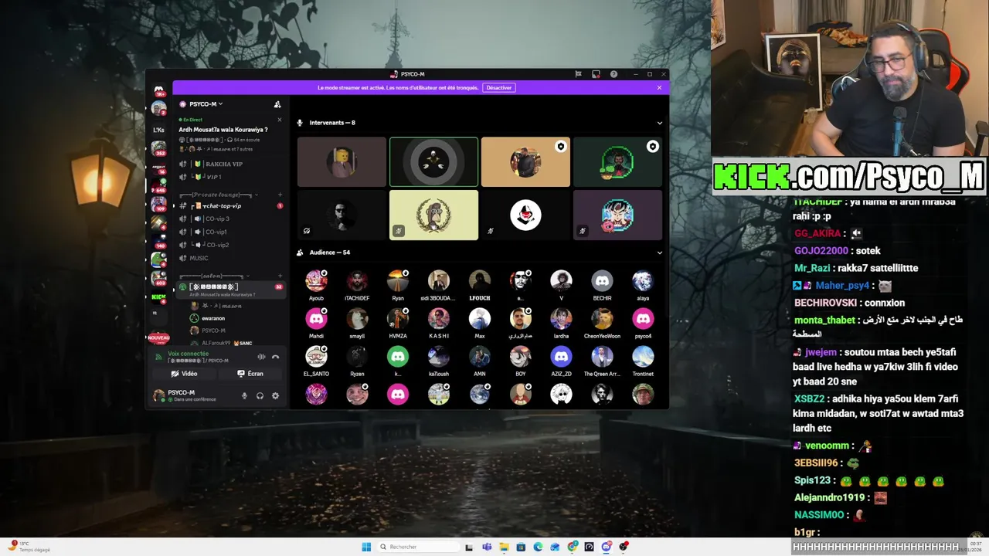The width and height of the screenshot is (989, 556).
Task: Open user settings gear icon
Action: (275, 395)
